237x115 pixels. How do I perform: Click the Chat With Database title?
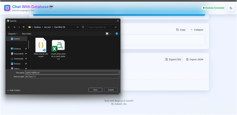pyautogui.click(x=30, y=7)
